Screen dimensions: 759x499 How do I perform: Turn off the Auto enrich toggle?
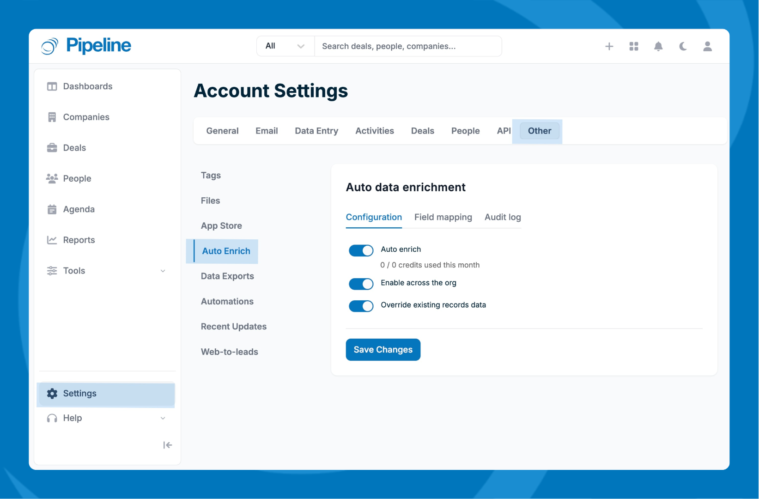[361, 250]
